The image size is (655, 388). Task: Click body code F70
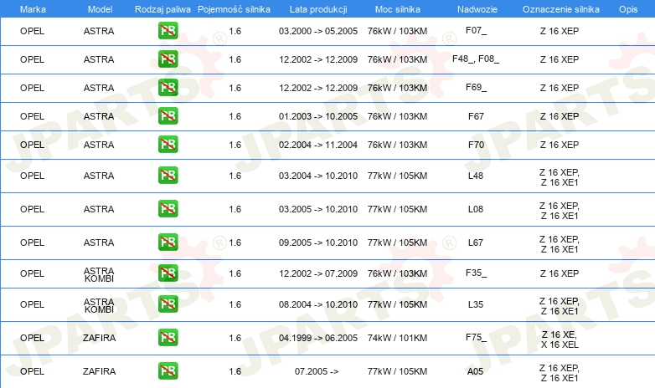476,145
